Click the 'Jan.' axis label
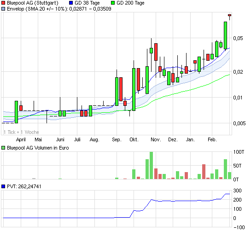The width and height of the screenshot is (251, 237). (190, 139)
